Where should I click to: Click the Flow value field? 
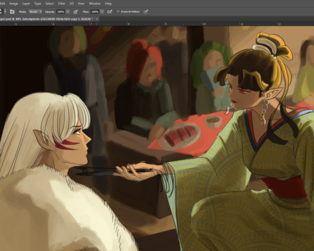[x=95, y=12]
